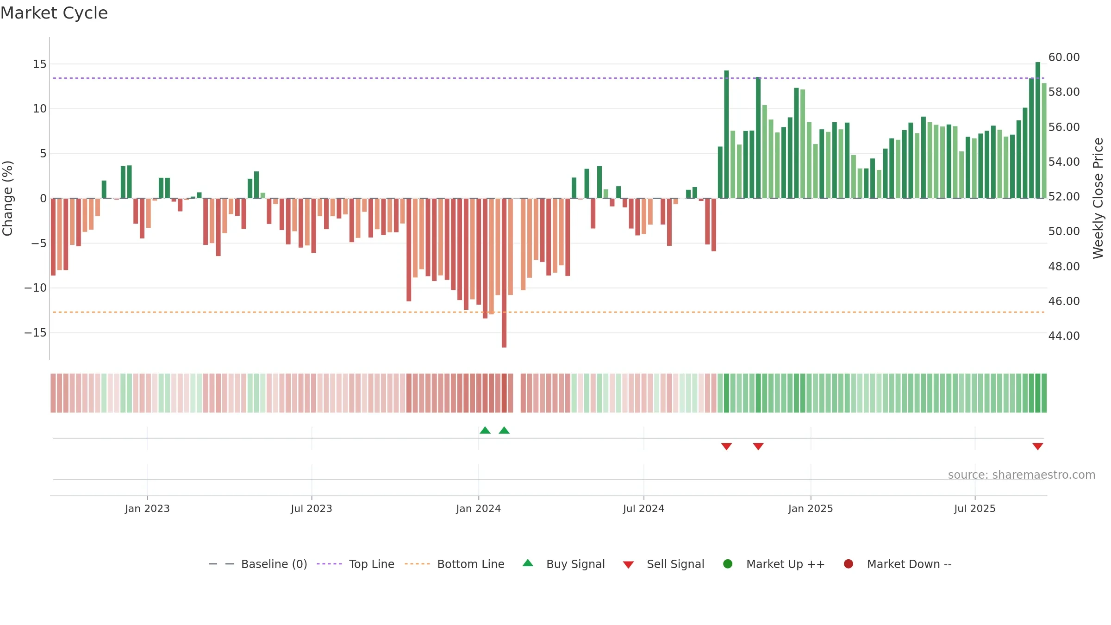
Task: Click the dark red Market Down circle in legend
Action: 849,564
